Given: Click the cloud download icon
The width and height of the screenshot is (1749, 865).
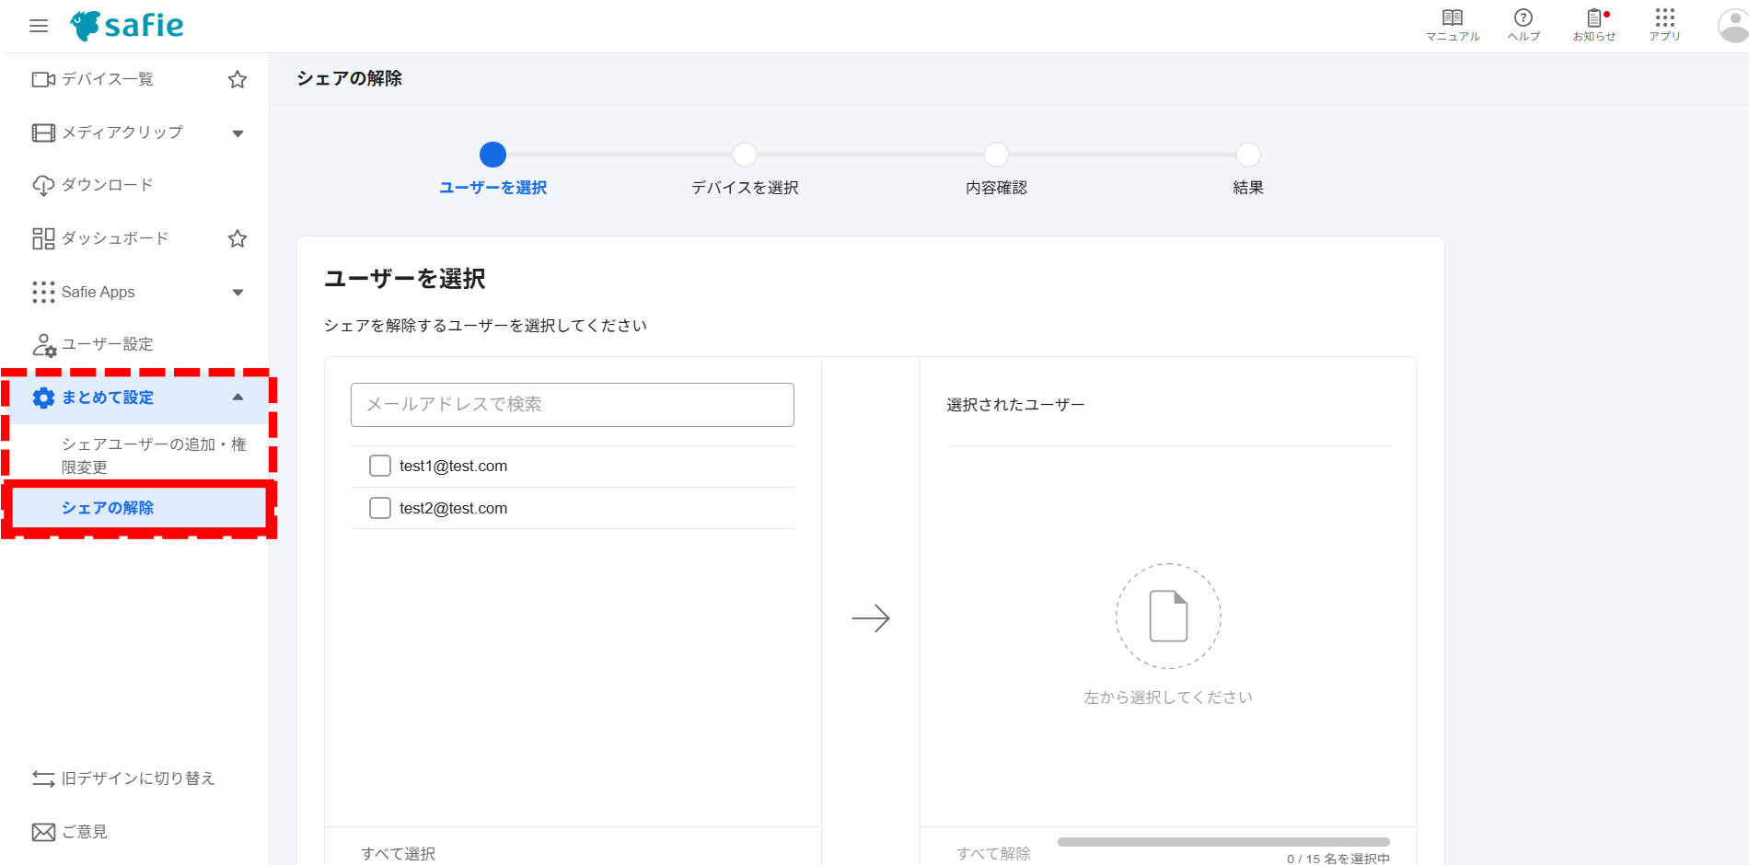Looking at the screenshot, I should (x=43, y=186).
